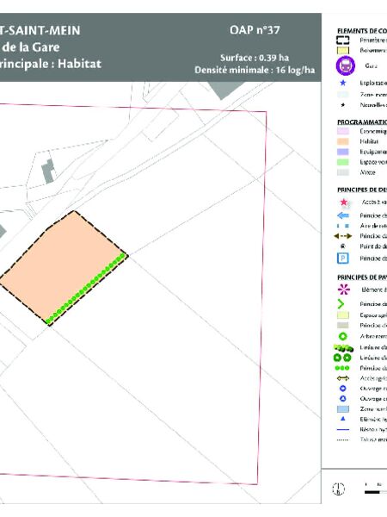Click the magenta asterisk legend symbol
The width and height of the screenshot is (387, 517).
[x=343, y=290]
